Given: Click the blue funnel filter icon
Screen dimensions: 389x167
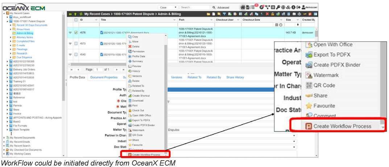Looking at the screenshot, I should tap(224, 14).
